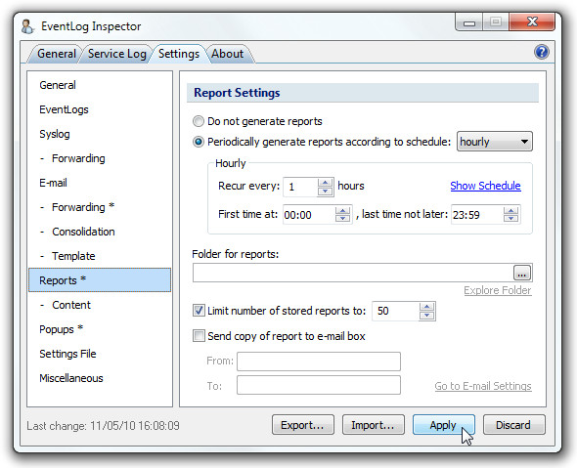Switch to the Service Log tab
Screen dimensions: 577x468
117,54
